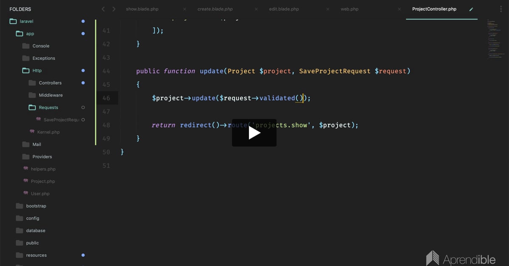509x266 pixels.
Task: Click the 'FOLDERS' sidebar heading
Action: [20, 9]
